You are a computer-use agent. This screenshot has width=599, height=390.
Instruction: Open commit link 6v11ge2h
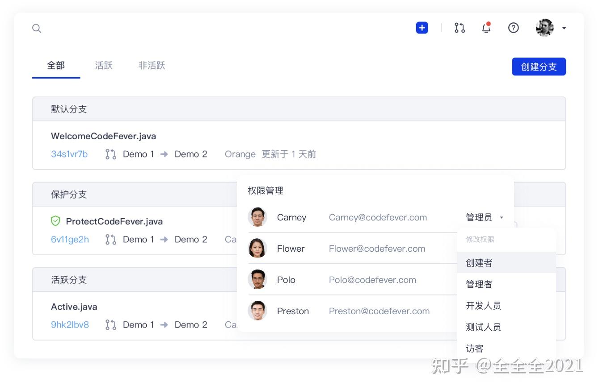click(x=70, y=239)
